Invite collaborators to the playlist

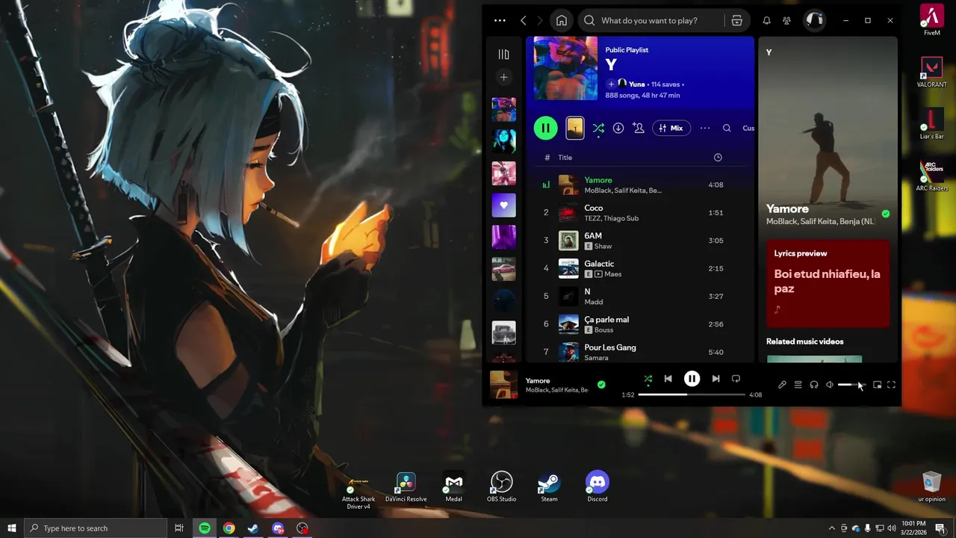639,128
